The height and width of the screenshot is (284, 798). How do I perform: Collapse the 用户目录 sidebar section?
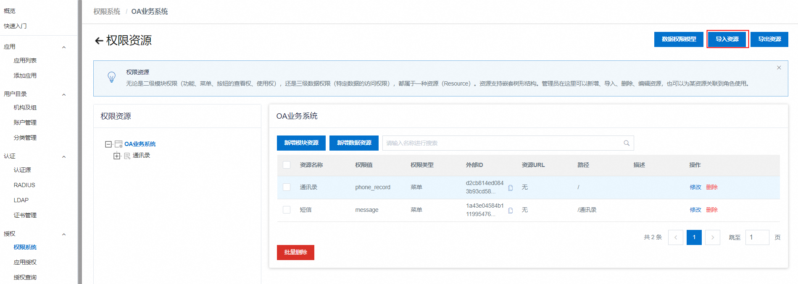click(64, 94)
